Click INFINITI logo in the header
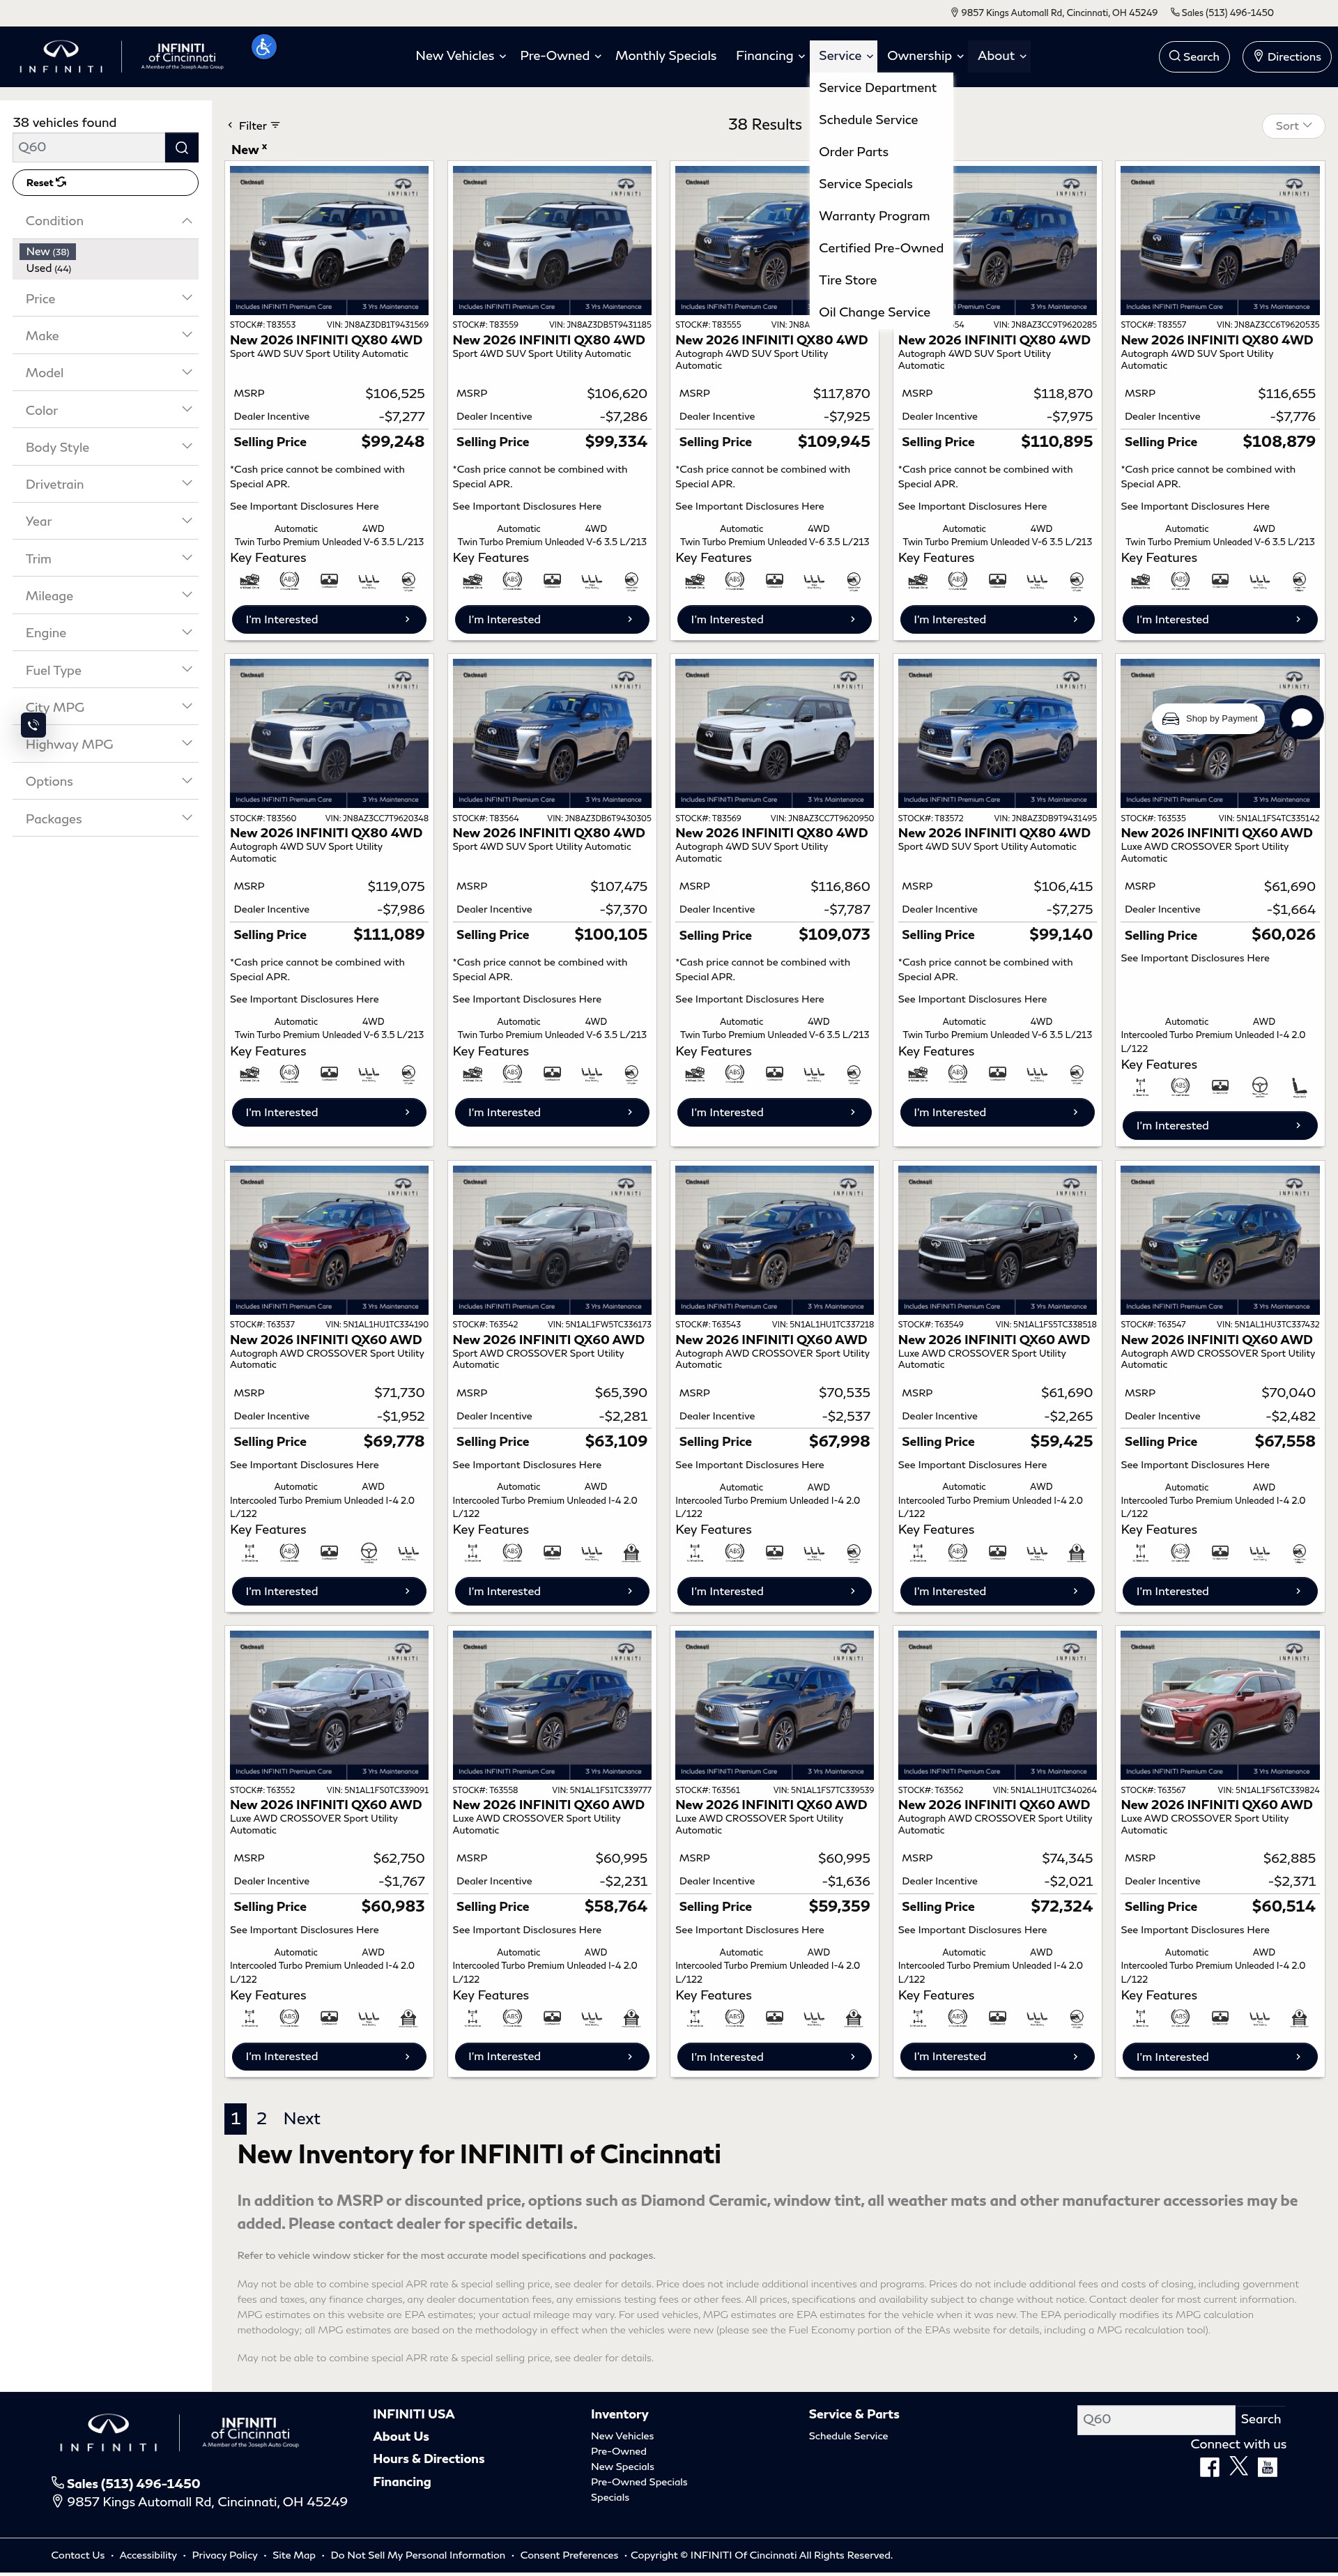1338x2576 pixels. [61, 56]
